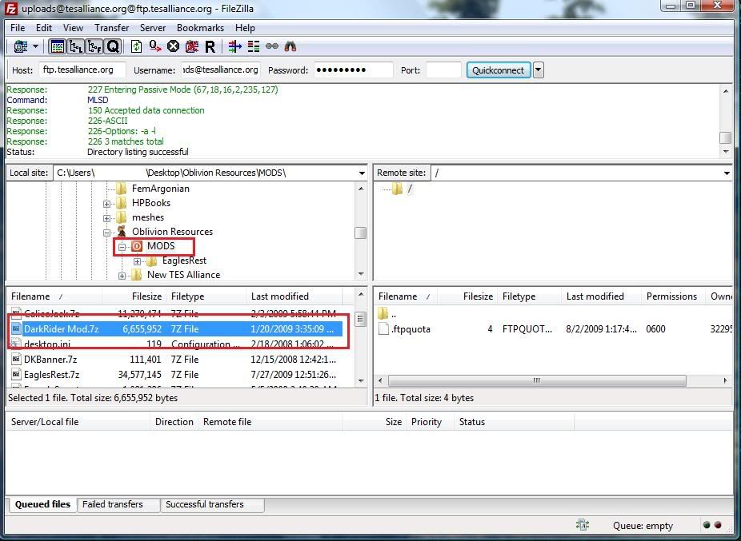Image resolution: width=741 pixels, height=541 pixels.
Task: Expand the Remote site path dropdown
Action: tap(727, 173)
